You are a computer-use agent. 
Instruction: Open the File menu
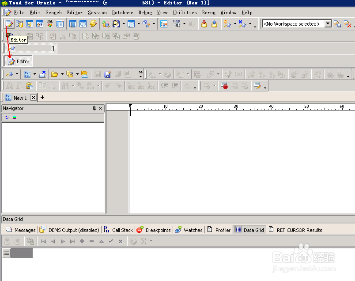point(19,13)
